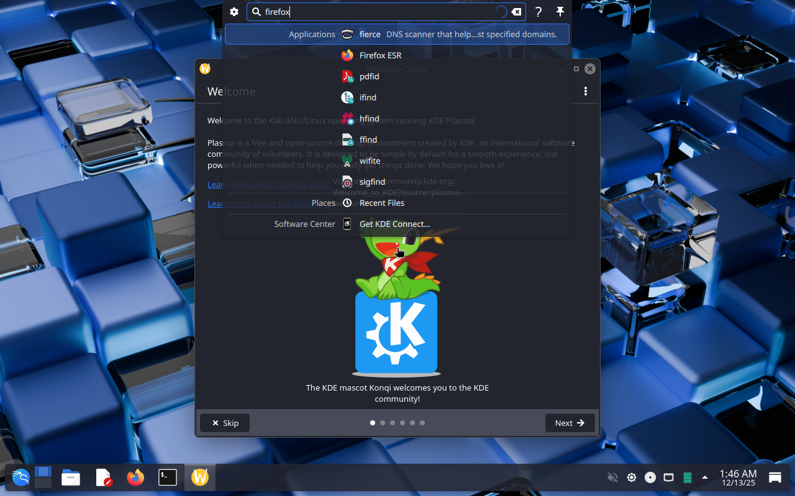Unmute audio via tray volume icon
The image size is (795, 496).
point(612,477)
